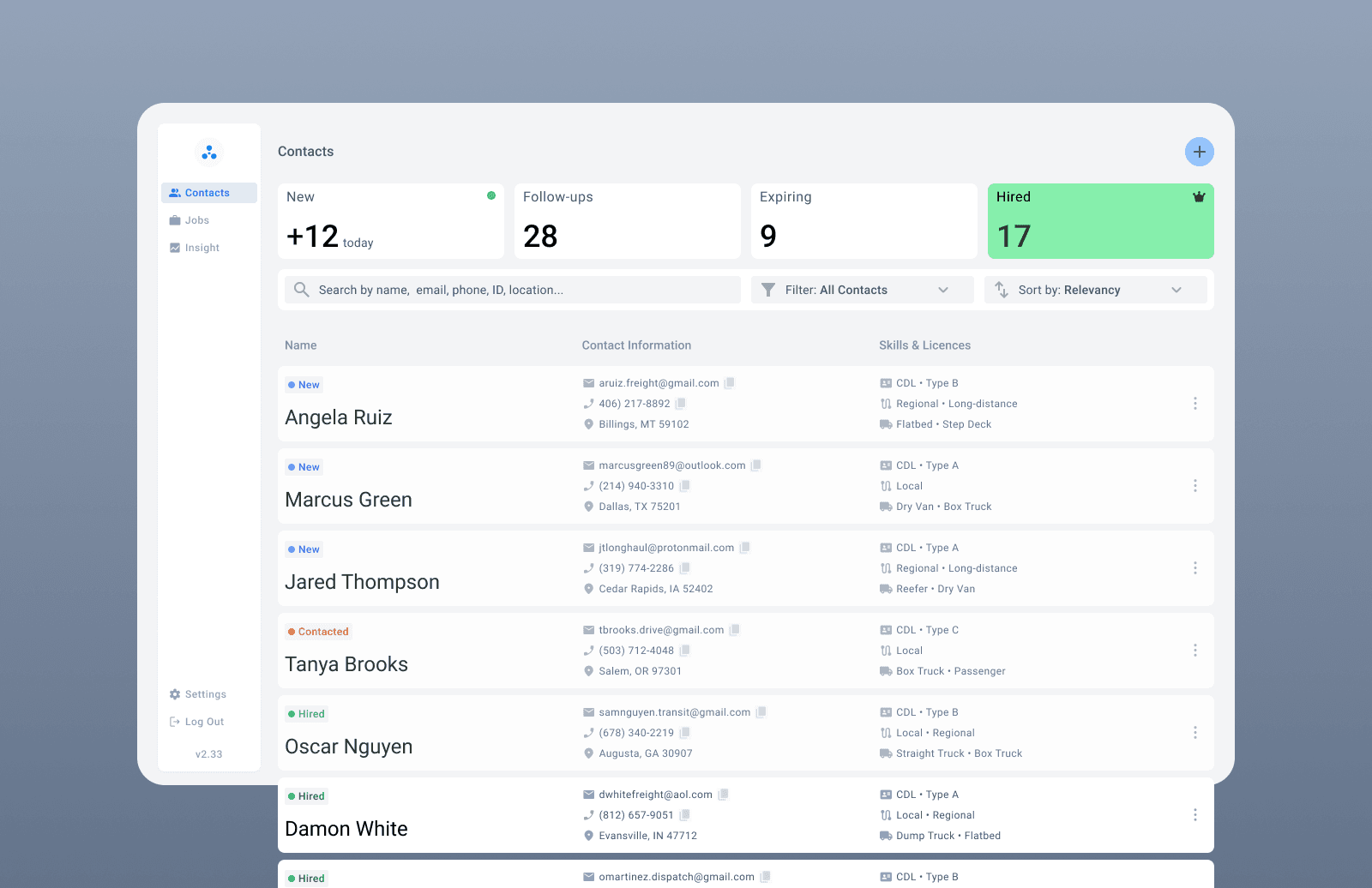Click version label v2.33

pyautogui.click(x=209, y=754)
